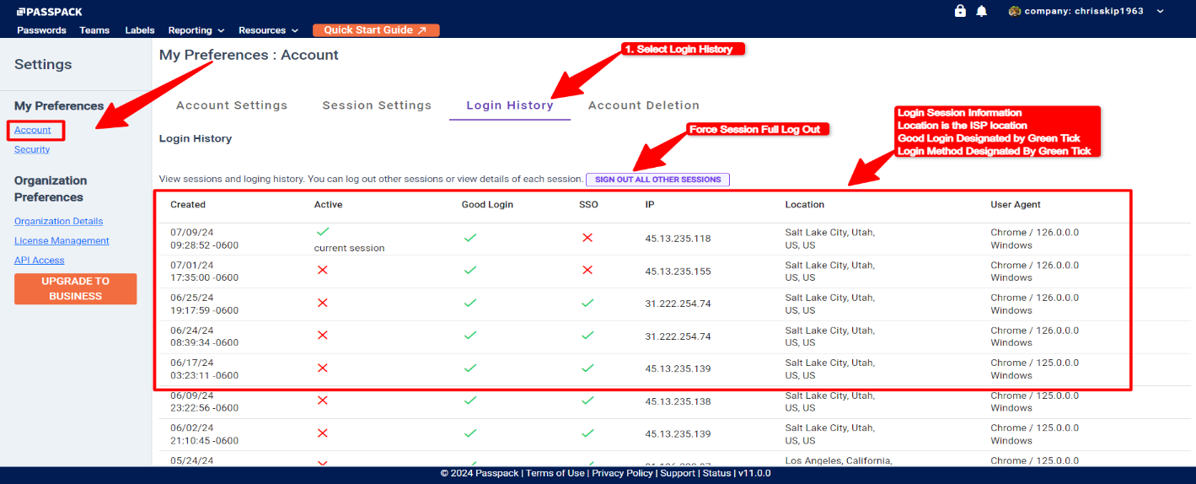Click the Location column header

point(805,205)
